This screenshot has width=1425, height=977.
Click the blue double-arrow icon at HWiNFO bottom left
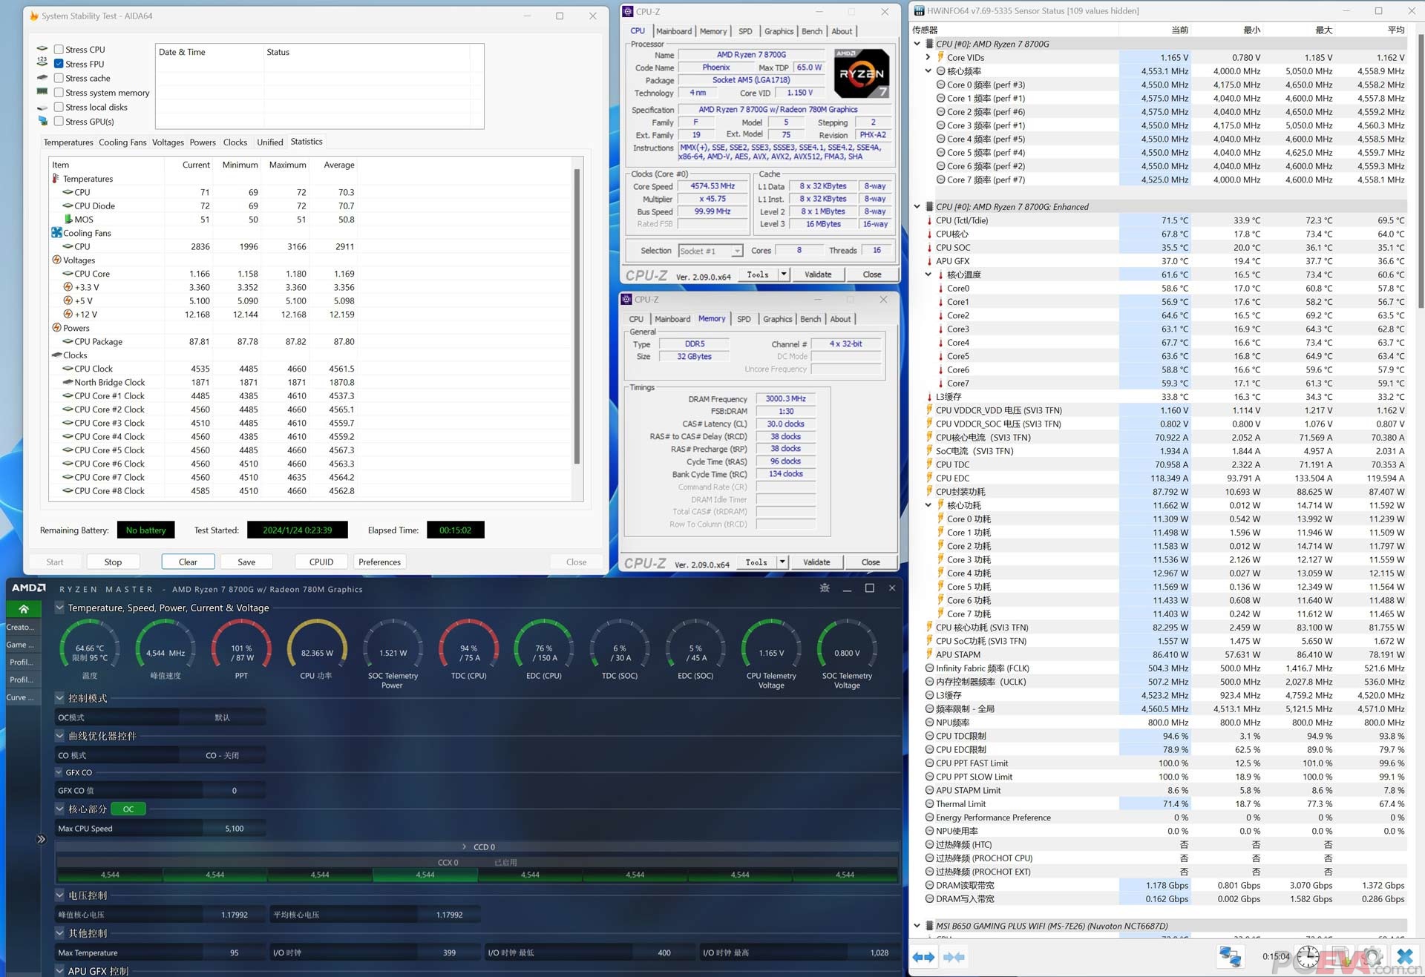[923, 957]
